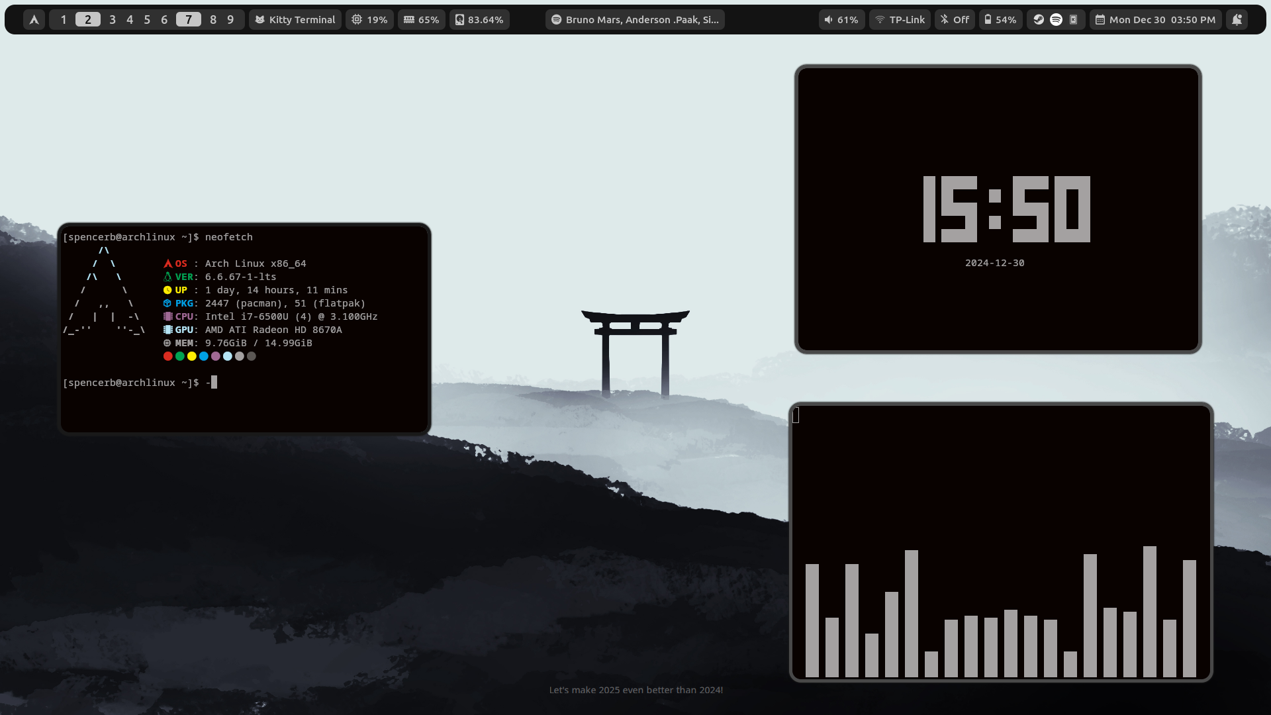Click the disk usage indicator showing 83.64%
1271x715 pixels.
coord(479,19)
